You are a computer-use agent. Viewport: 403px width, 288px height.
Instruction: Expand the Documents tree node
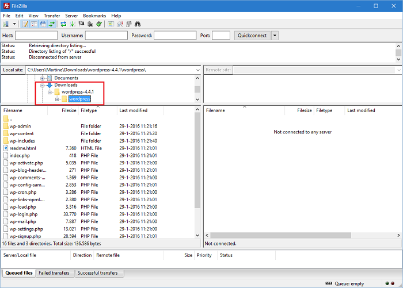point(43,78)
